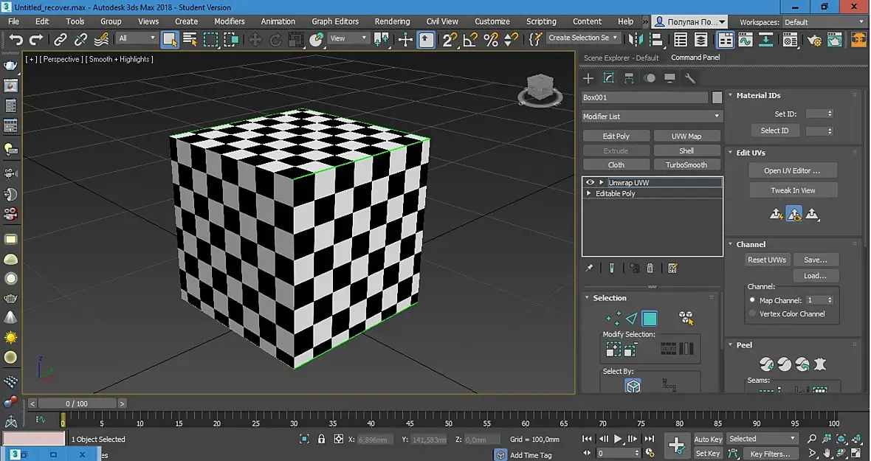
Task: Collapse the Material IDs rollout
Action: (758, 95)
